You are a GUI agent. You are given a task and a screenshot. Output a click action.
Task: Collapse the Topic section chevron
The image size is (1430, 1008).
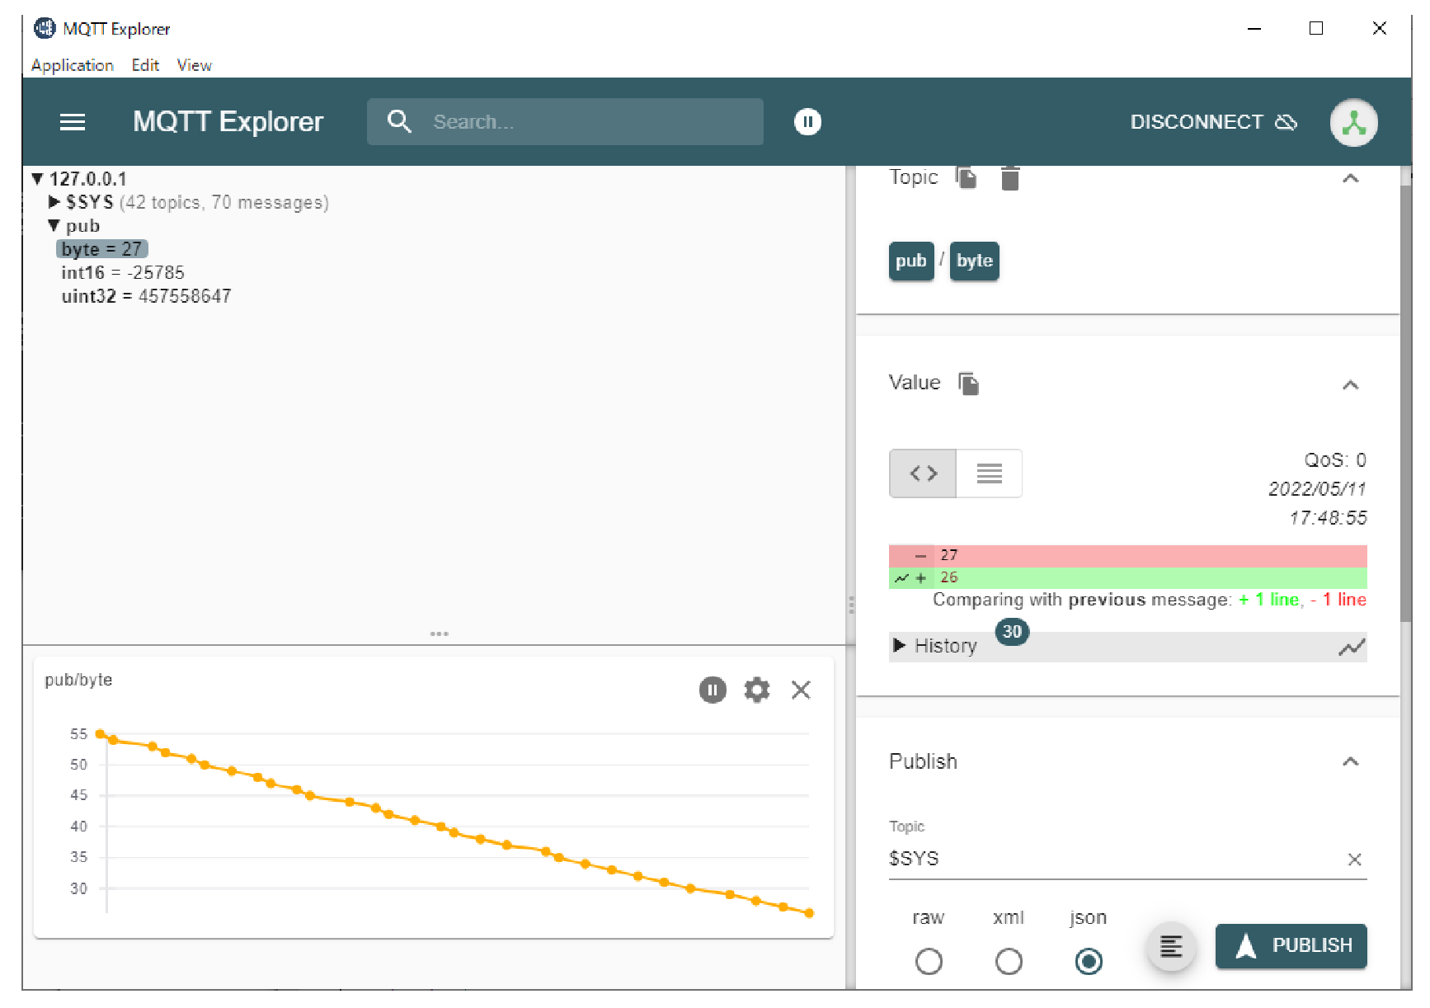pyautogui.click(x=1350, y=178)
